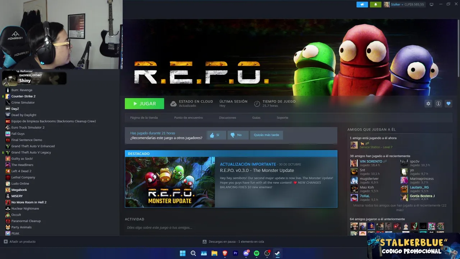Open the game settings gear icon

pos(428,104)
